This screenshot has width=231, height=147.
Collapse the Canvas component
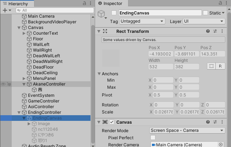(x=99, y=122)
